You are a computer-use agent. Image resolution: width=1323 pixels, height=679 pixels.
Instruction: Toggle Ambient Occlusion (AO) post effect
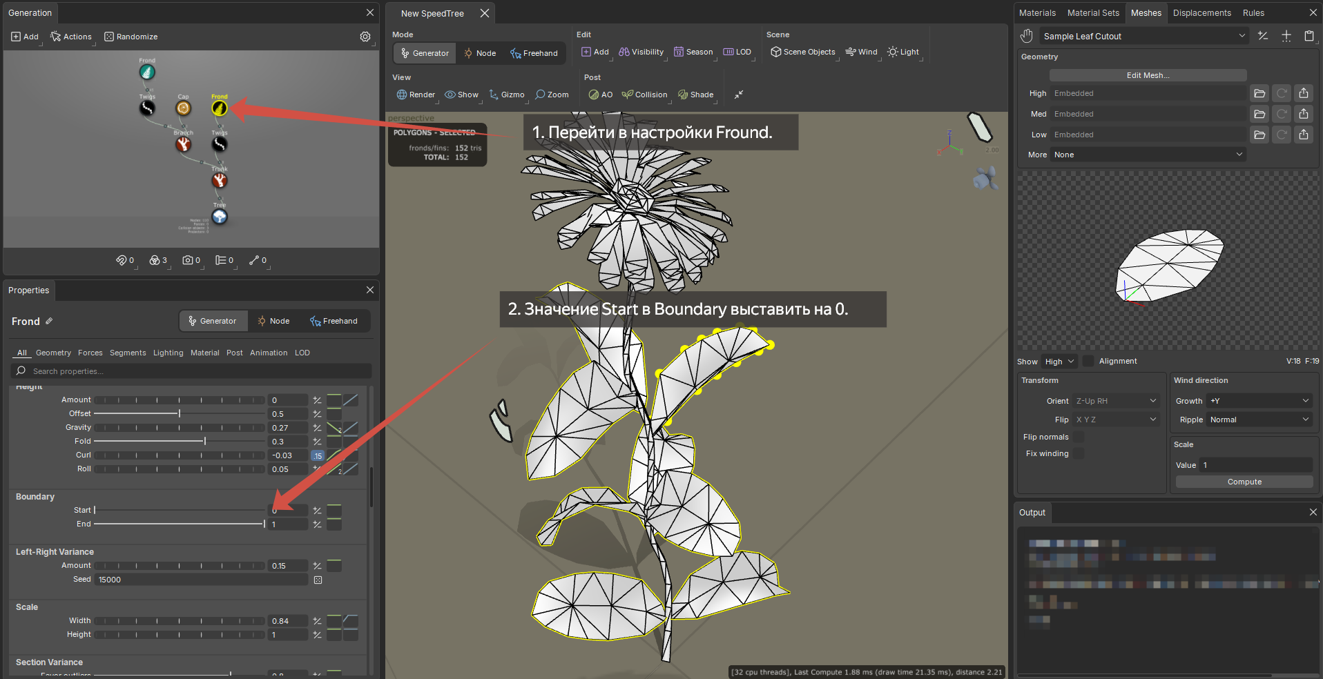coord(600,95)
